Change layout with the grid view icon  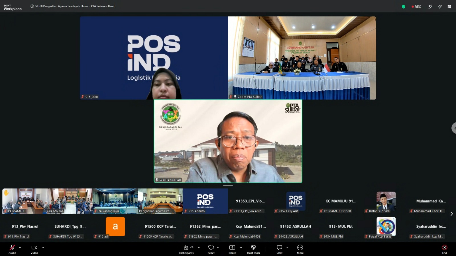click(x=449, y=7)
